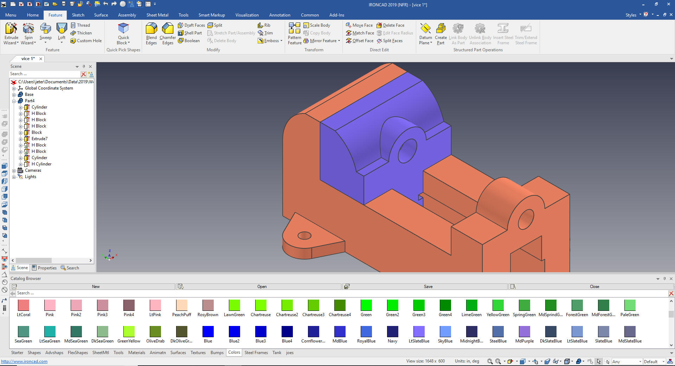Image resolution: width=675 pixels, height=366 pixels.
Task: Open the Materials catalog tab
Action: pyautogui.click(x=136, y=353)
